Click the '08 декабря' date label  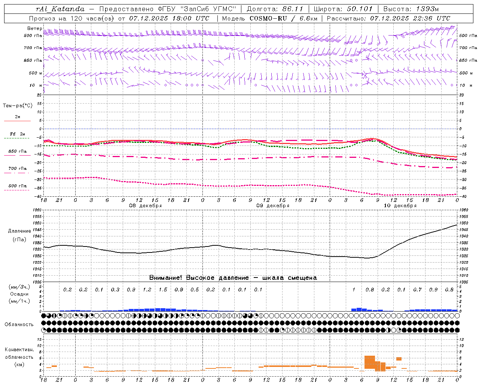pyautogui.click(x=145, y=206)
